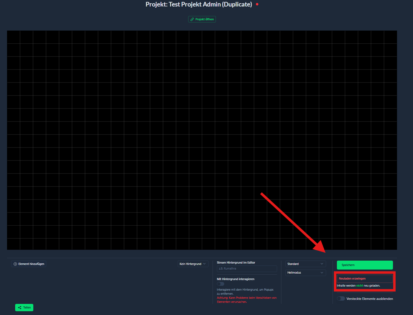Screen dimensions: 413x315
Task: Enable Mit Hintergrund interagieren switch
Action: 221,284
